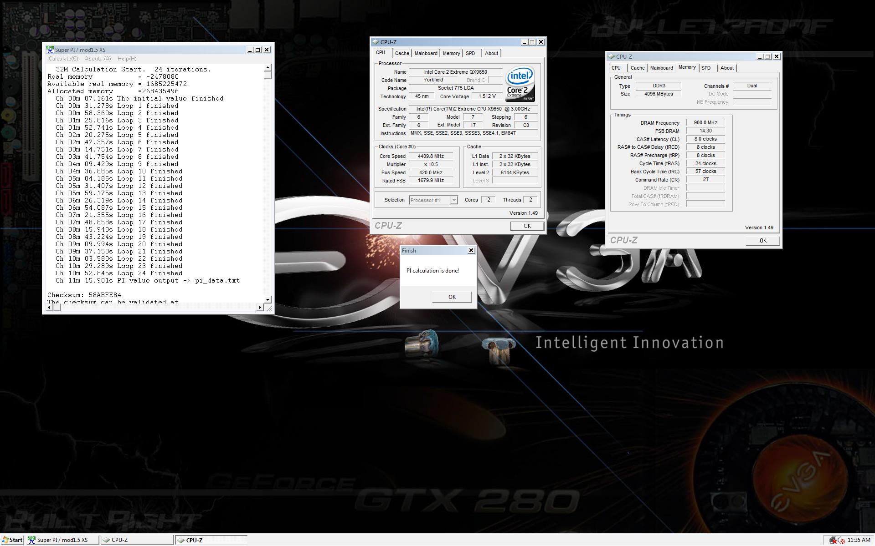Click Super PI horizontal scrollbar right arrow
Image resolution: width=875 pixels, height=546 pixels.
260,308
